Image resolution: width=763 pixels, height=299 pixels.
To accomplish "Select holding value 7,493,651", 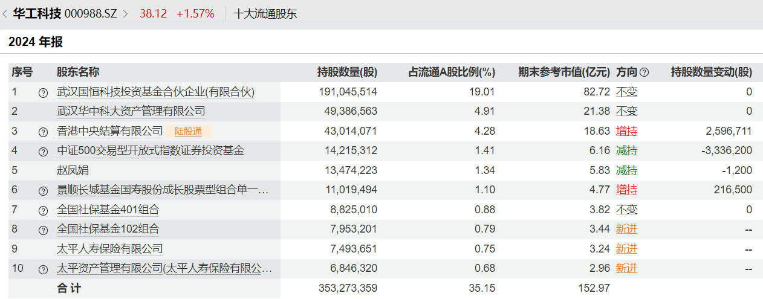I will (x=353, y=249).
